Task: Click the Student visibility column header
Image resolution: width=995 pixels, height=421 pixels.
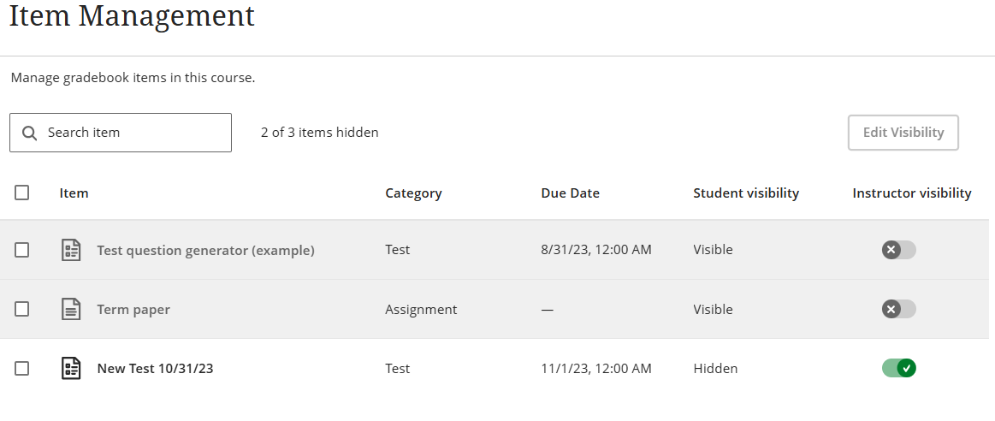Action: 745,193
